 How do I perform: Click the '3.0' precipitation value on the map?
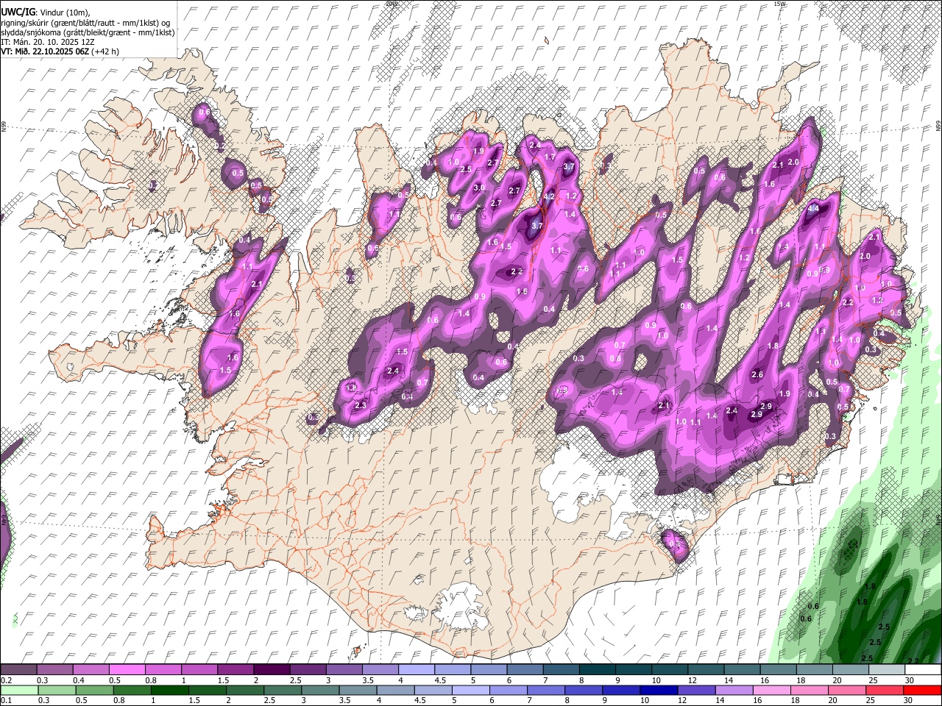[x=478, y=188]
